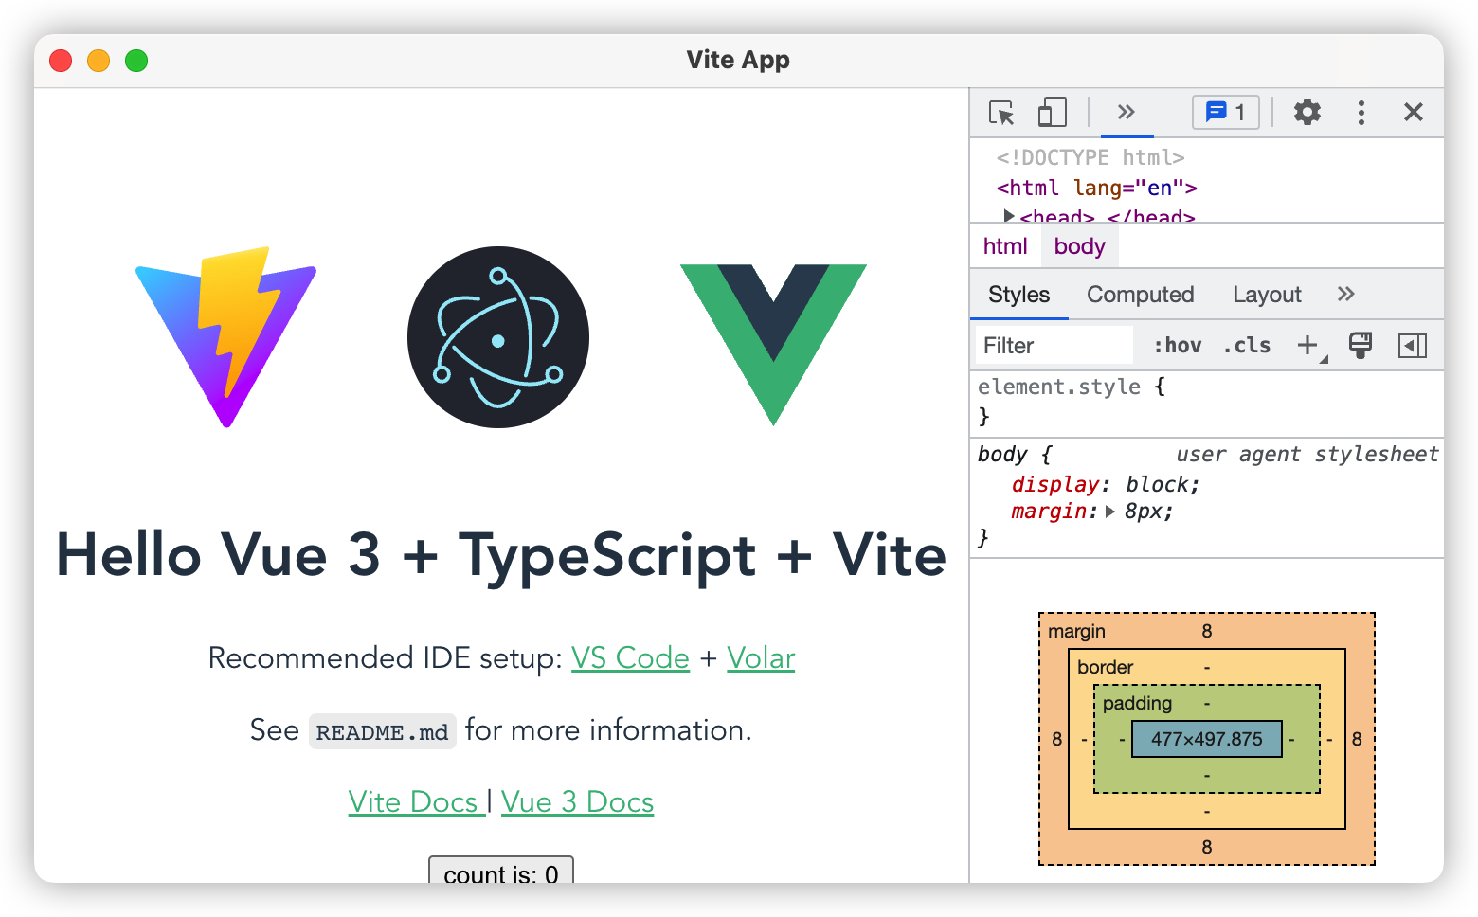Toggle the .cls element classes panel
This screenshot has height=917, width=1478.
[1247, 346]
